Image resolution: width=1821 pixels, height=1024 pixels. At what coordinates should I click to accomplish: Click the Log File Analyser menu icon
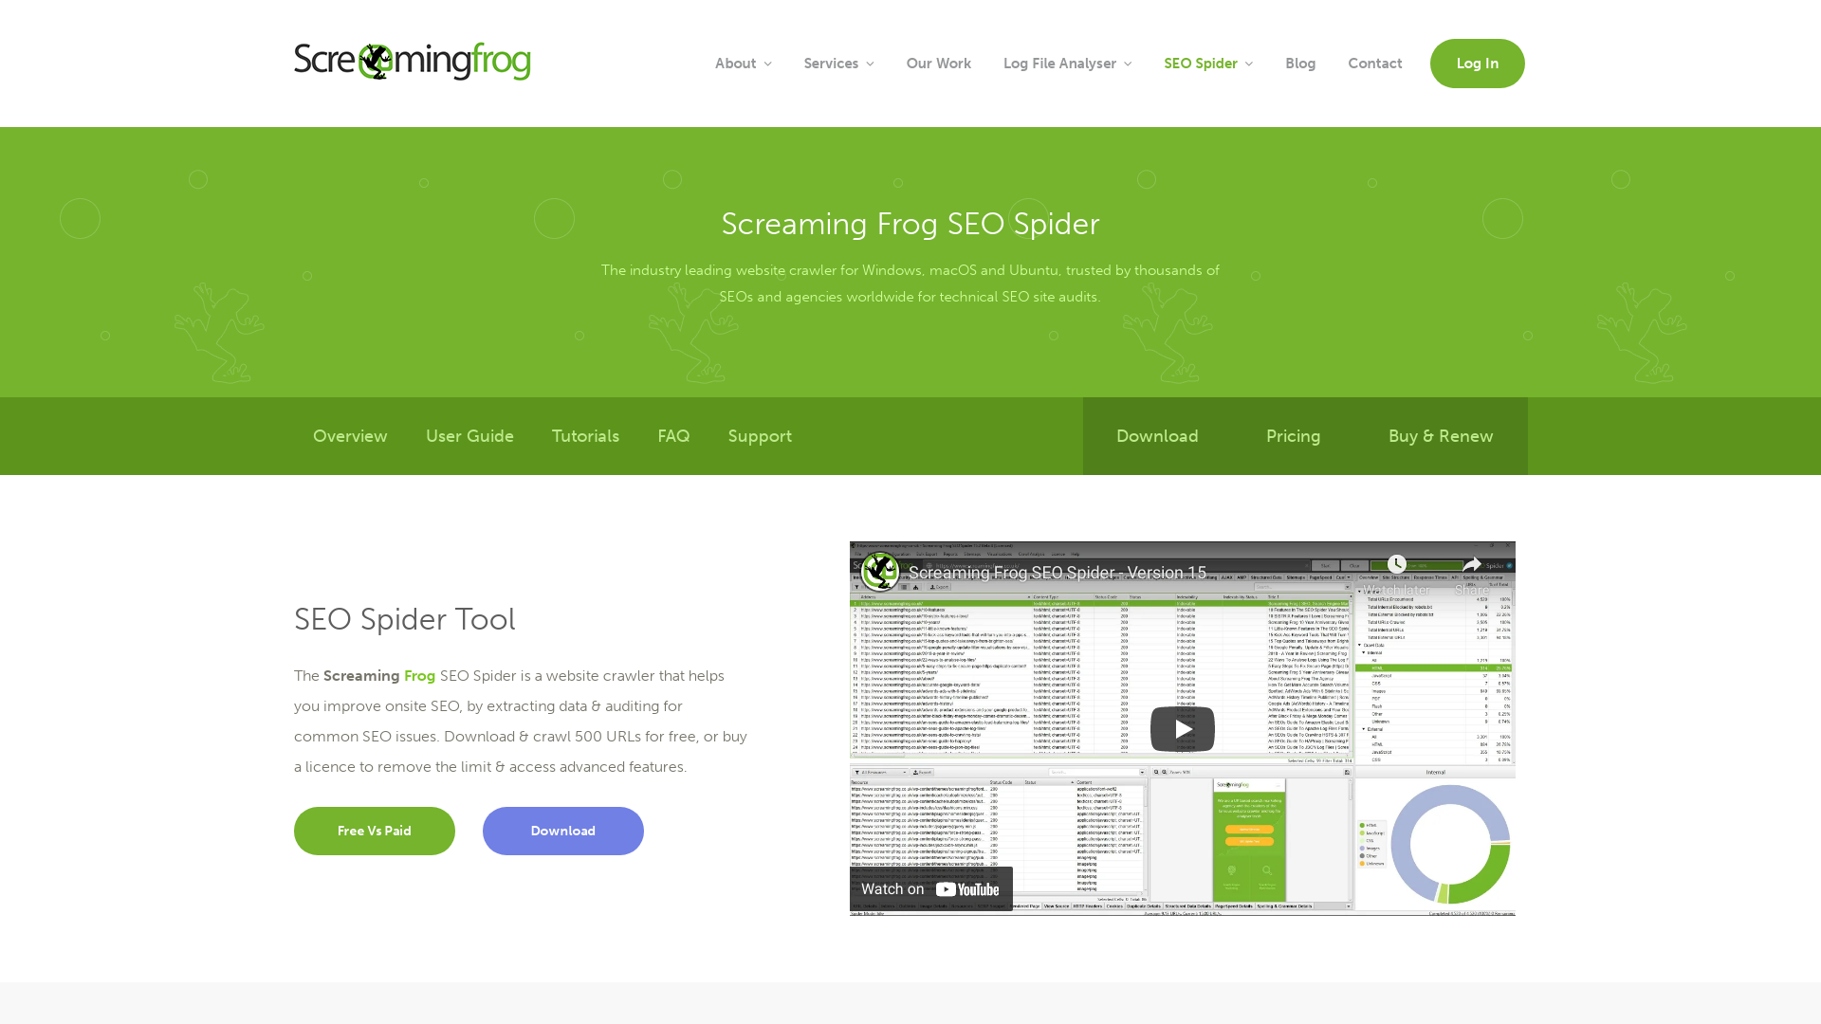click(x=1127, y=64)
